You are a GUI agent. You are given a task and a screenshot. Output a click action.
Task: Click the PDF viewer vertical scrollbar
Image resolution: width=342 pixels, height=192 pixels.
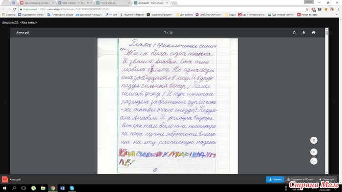point(326,101)
